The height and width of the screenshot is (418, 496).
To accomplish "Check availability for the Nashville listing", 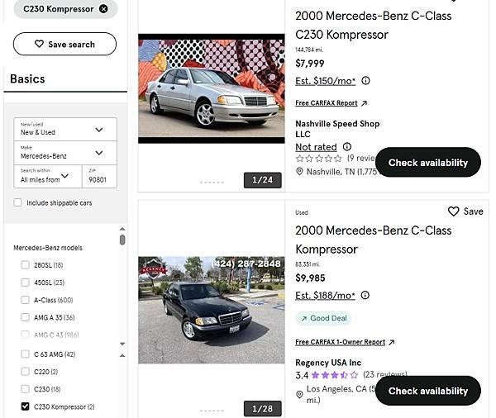I will (x=428, y=162).
